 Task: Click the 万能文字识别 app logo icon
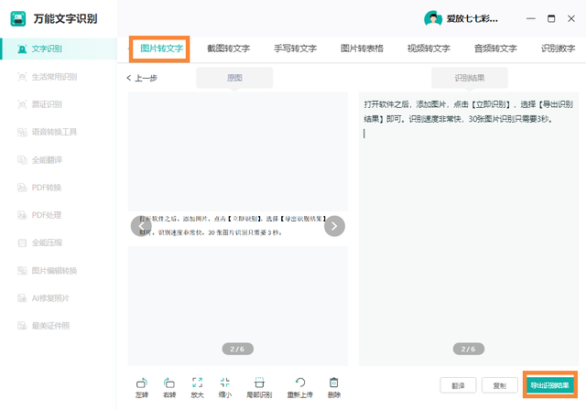point(18,18)
